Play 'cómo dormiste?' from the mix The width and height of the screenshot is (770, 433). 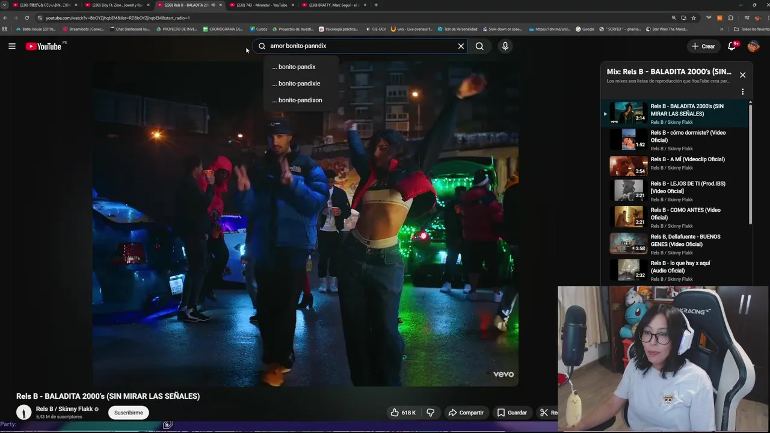[675, 140]
